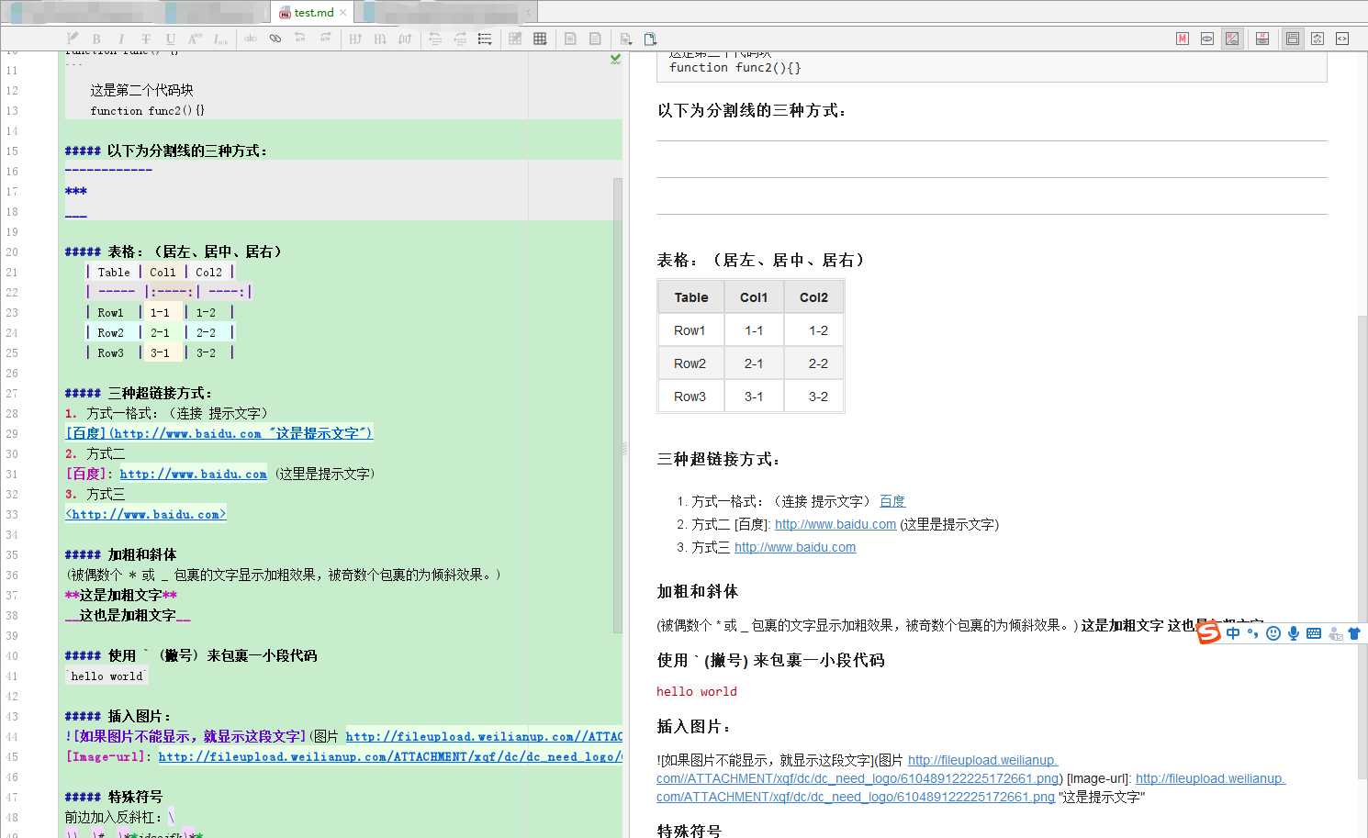Open the list format dropdown icon

485,39
